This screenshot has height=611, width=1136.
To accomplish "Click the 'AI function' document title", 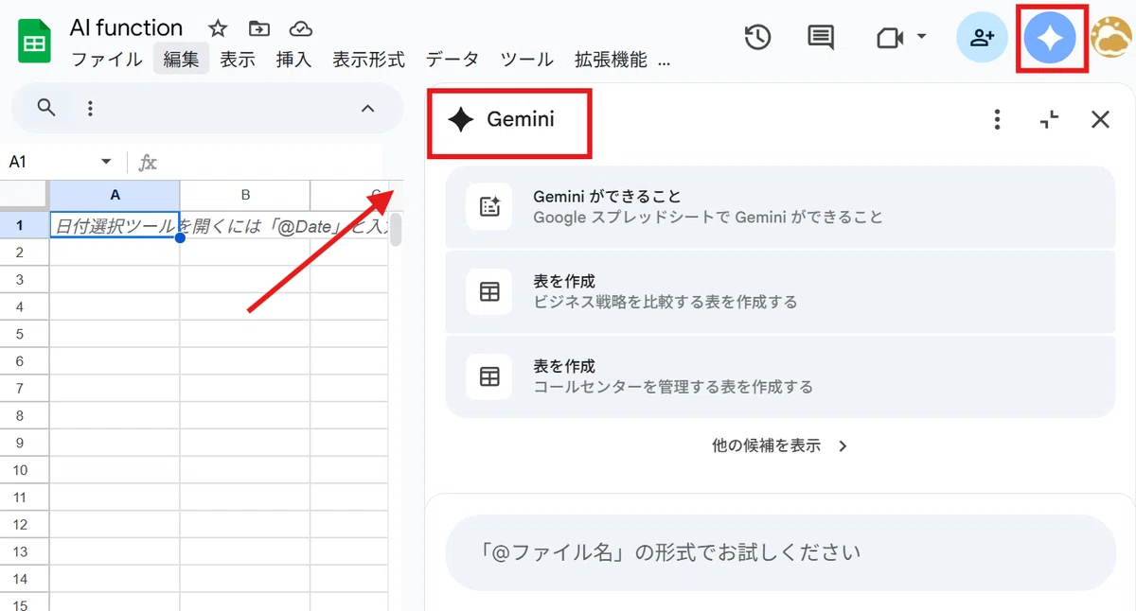I will (126, 27).
